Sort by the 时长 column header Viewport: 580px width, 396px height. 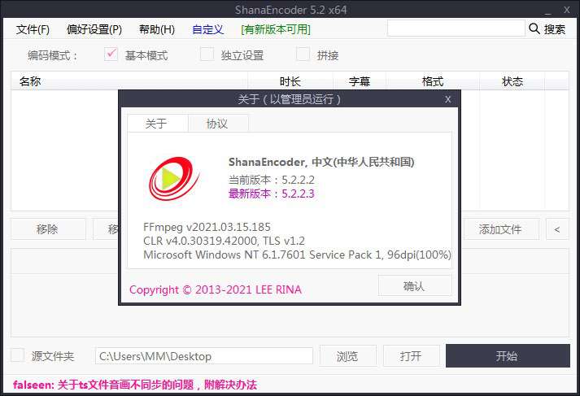pyautogui.click(x=290, y=81)
